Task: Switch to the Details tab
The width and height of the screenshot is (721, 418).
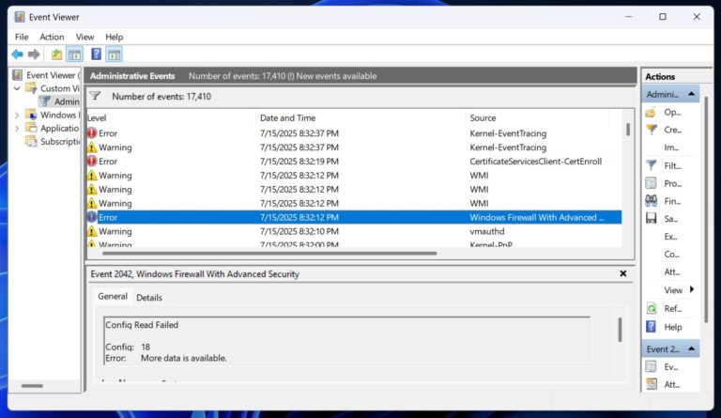Action: click(149, 298)
